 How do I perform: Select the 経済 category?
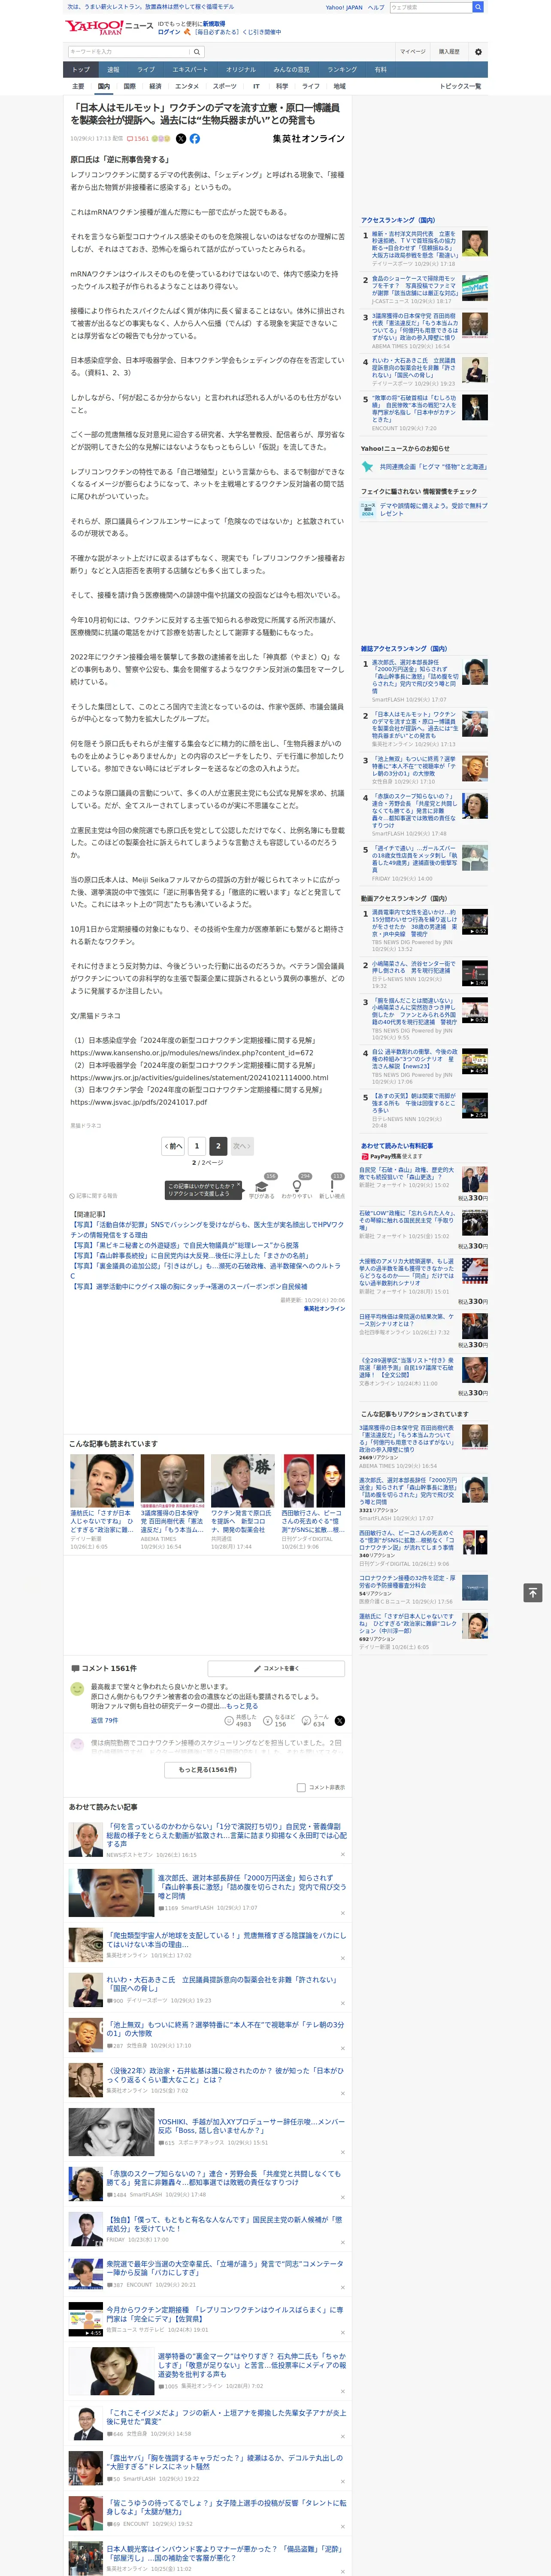[x=155, y=86]
